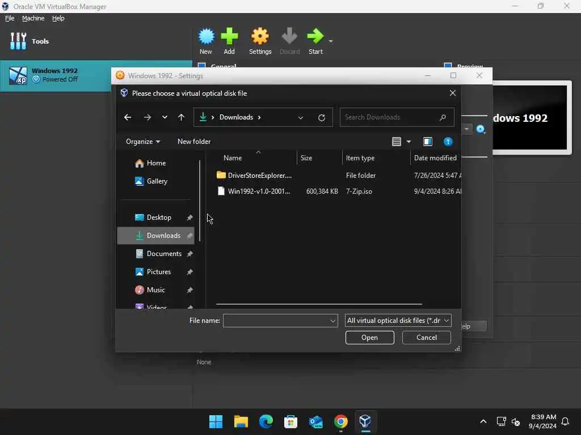
Task: Open Pictures in sidebar
Action: pos(155,272)
